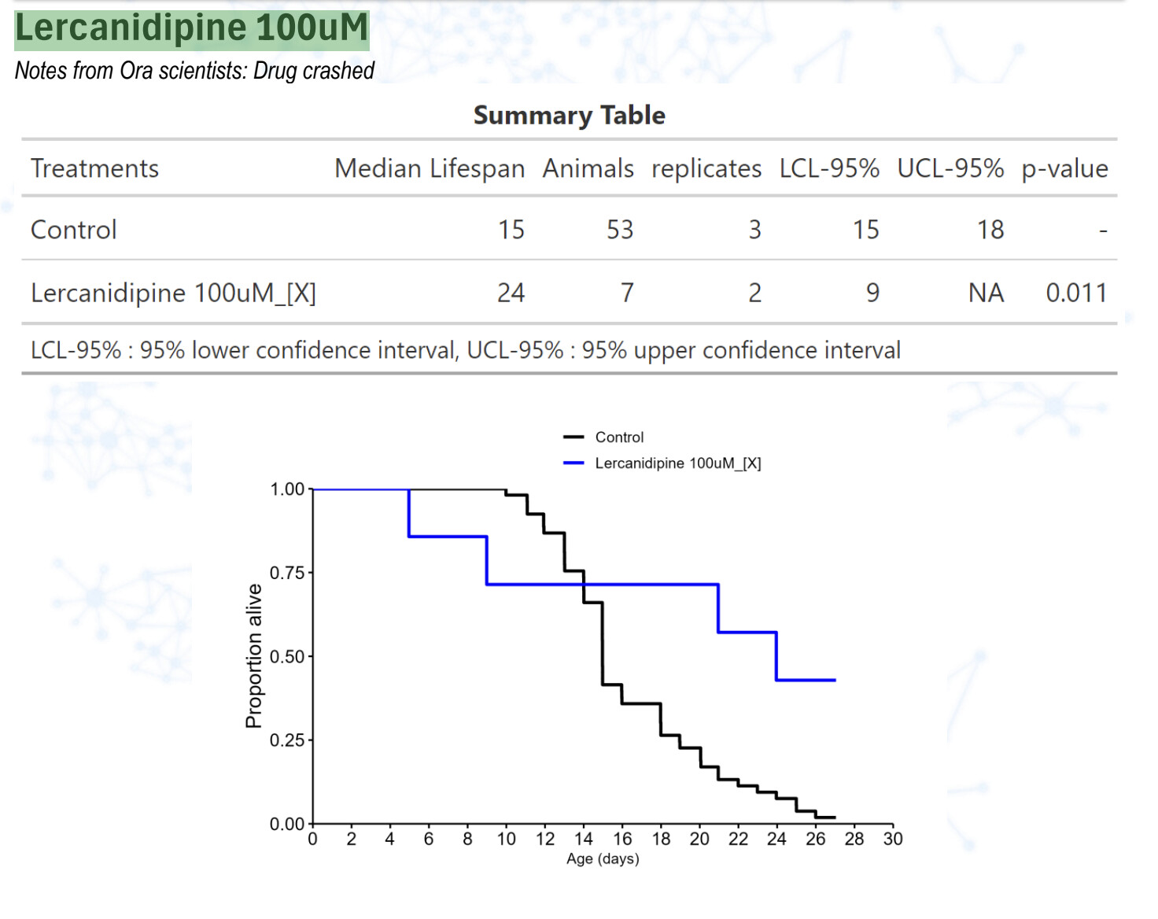Click the replicates column header
The width and height of the screenshot is (1158, 919).
pos(706,168)
